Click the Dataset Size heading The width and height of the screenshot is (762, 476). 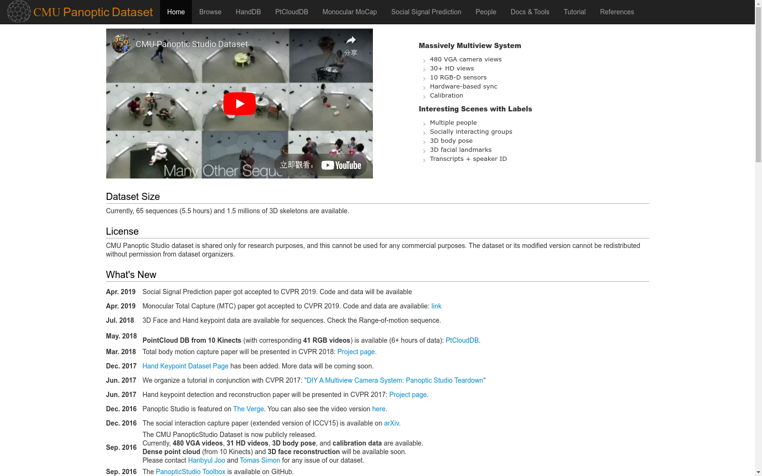pos(133,197)
